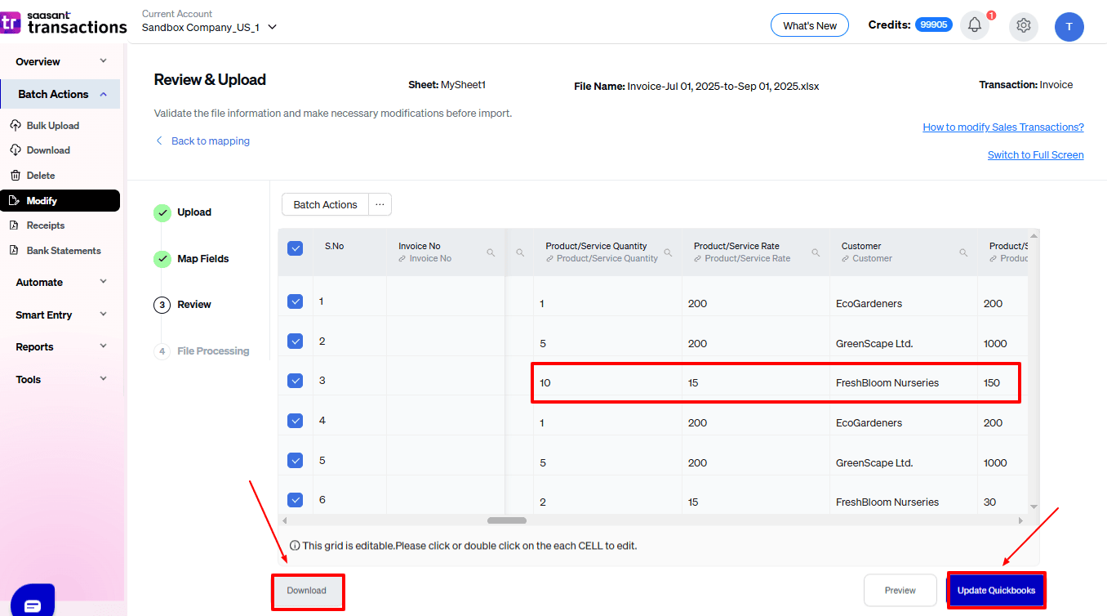Viewport: 1107px width, 616px height.
Task: Click the horizontal grid scrollbar
Action: pyautogui.click(x=506, y=520)
